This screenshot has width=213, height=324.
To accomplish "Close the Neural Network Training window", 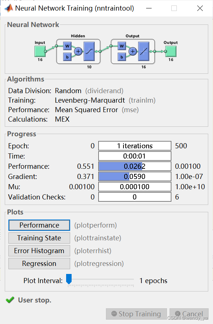I will coord(200,8).
